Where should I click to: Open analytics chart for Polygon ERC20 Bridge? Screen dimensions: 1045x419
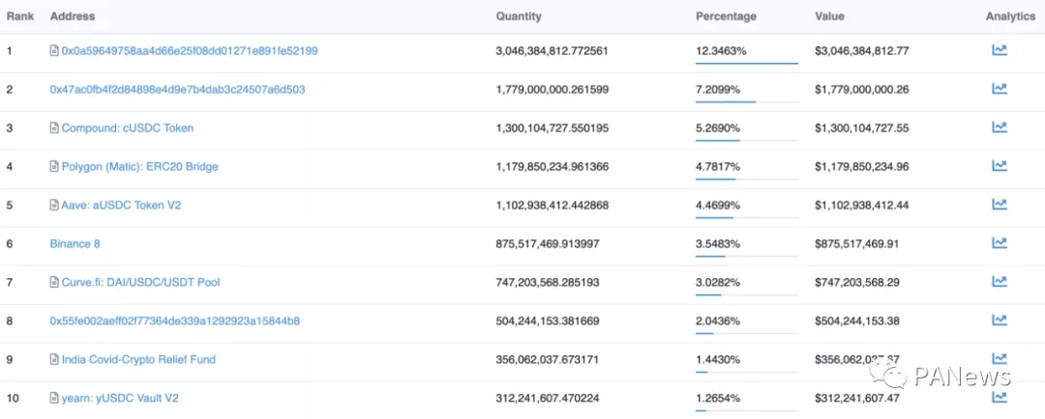pos(1000,166)
